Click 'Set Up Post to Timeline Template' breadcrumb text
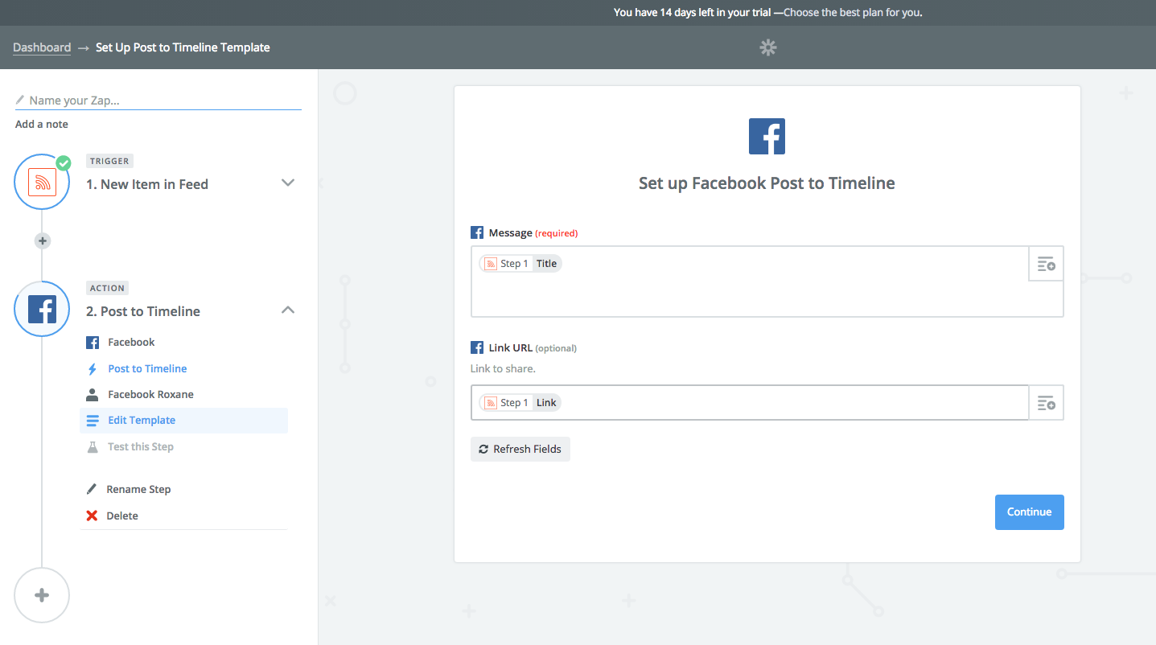 (183, 47)
